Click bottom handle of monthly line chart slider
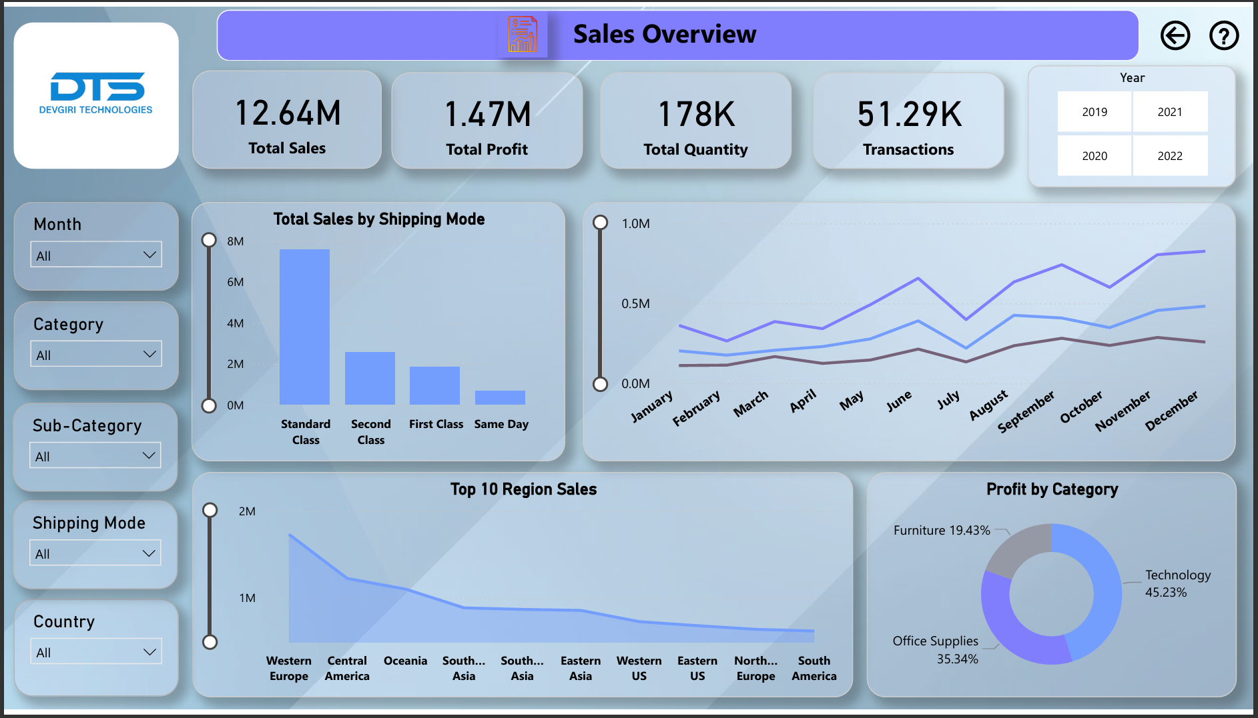Screen dimensions: 1258x718 click(601, 384)
